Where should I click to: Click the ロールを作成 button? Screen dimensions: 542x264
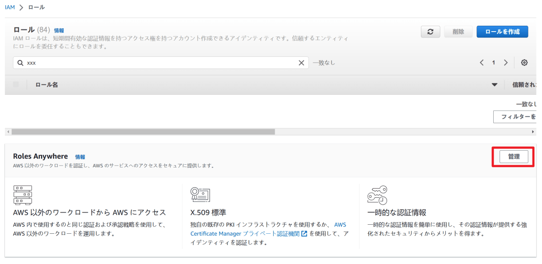pos(502,32)
